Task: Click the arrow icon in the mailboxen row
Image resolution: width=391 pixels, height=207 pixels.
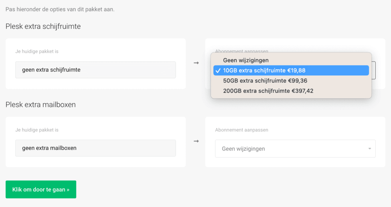Action: pyautogui.click(x=196, y=141)
